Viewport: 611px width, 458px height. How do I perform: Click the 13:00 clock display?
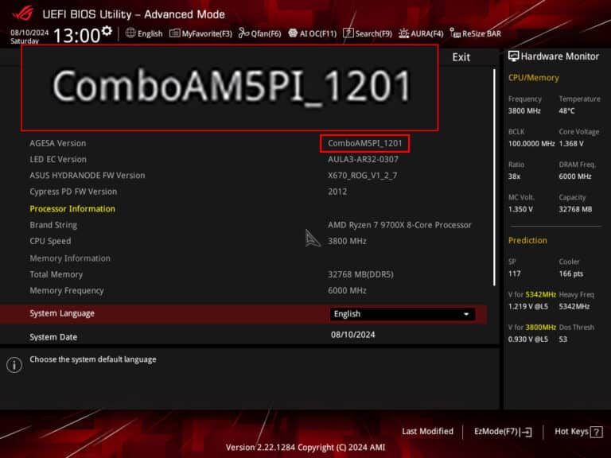pos(76,36)
